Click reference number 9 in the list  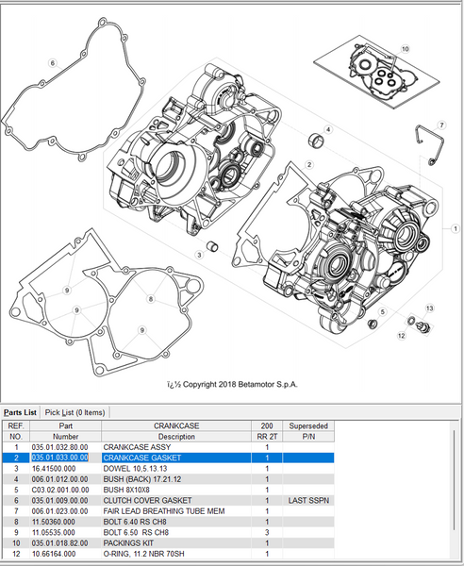(16, 532)
